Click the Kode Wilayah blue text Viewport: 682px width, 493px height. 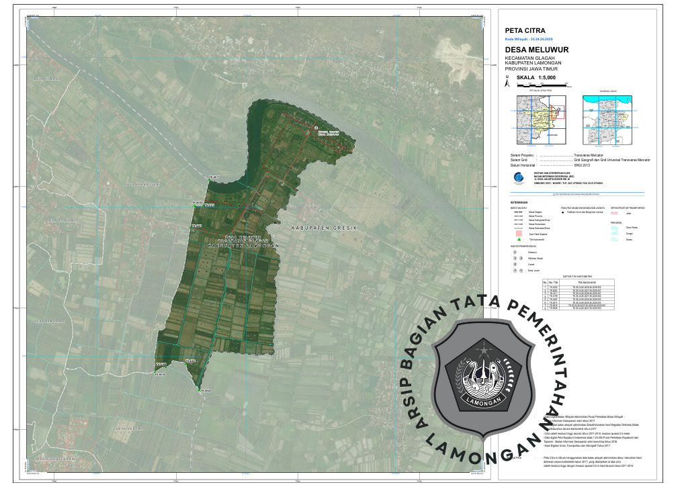coord(532,40)
